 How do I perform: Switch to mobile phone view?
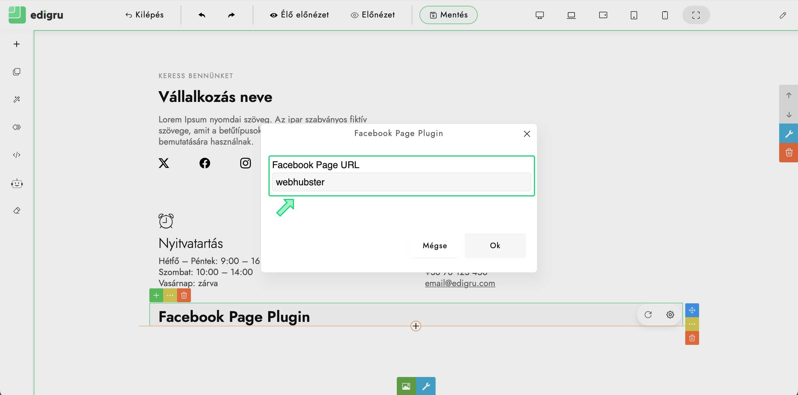tap(664, 15)
